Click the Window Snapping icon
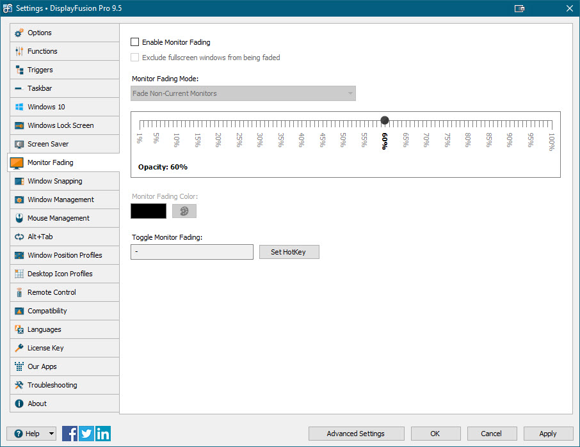Screen dimensions: 580x447 pos(19,182)
